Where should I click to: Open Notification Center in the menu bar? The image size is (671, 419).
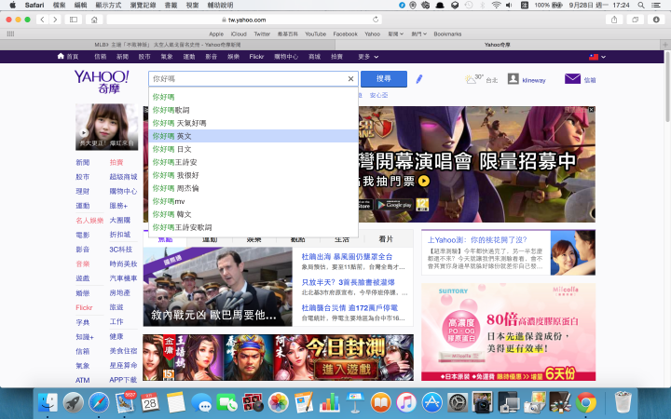click(656, 6)
